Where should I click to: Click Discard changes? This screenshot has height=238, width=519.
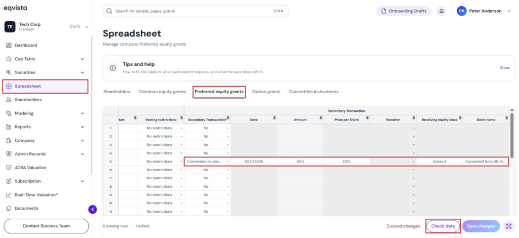point(403,226)
